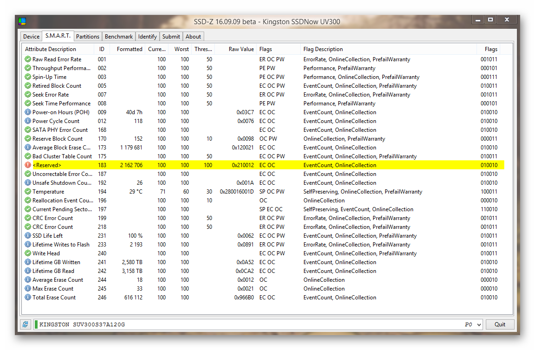This screenshot has width=535, height=350.
Task: Minimize the SSD-Z window
Action: pos(478,20)
